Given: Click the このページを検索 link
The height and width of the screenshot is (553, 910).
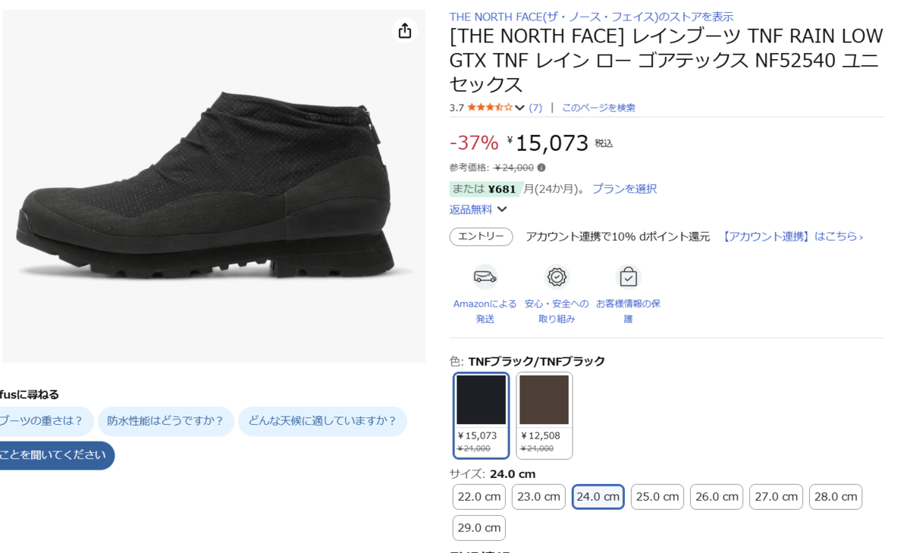Looking at the screenshot, I should (x=598, y=108).
